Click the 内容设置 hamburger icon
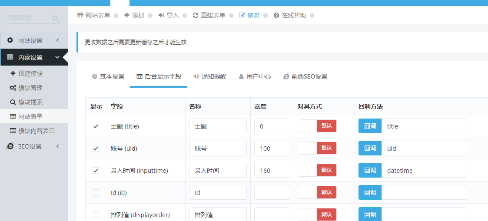 point(10,57)
